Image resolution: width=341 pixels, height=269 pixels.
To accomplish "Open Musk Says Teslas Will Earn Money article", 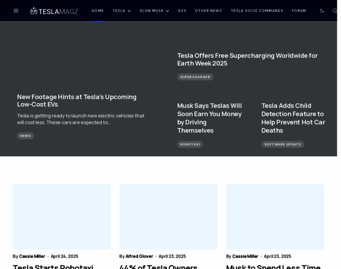I will [x=210, y=118].
